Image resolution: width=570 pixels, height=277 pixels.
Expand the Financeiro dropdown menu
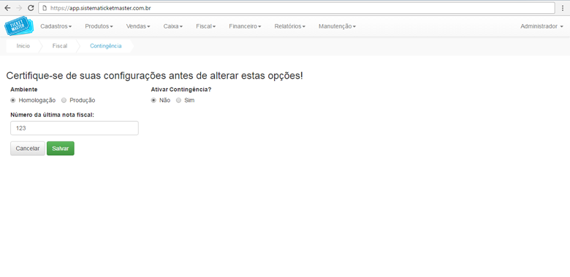click(x=245, y=26)
